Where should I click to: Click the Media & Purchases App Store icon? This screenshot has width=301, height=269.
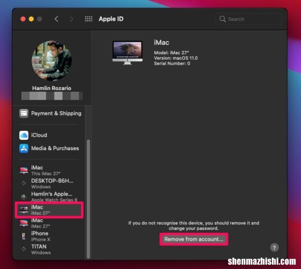[24, 149]
